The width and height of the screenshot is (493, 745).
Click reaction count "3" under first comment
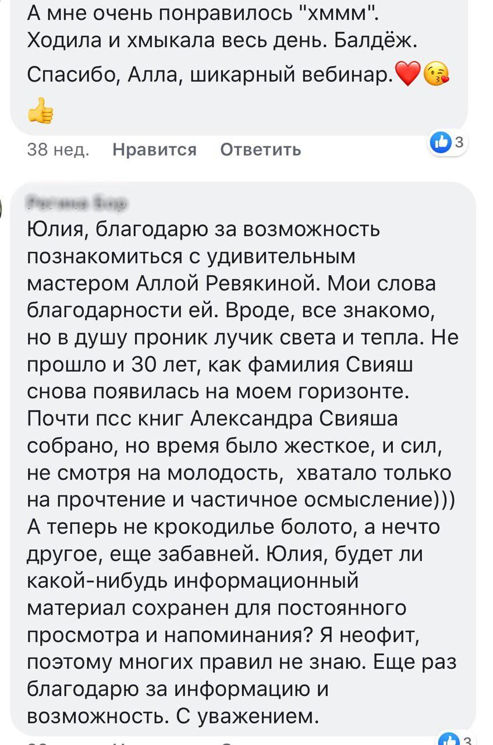(x=458, y=141)
